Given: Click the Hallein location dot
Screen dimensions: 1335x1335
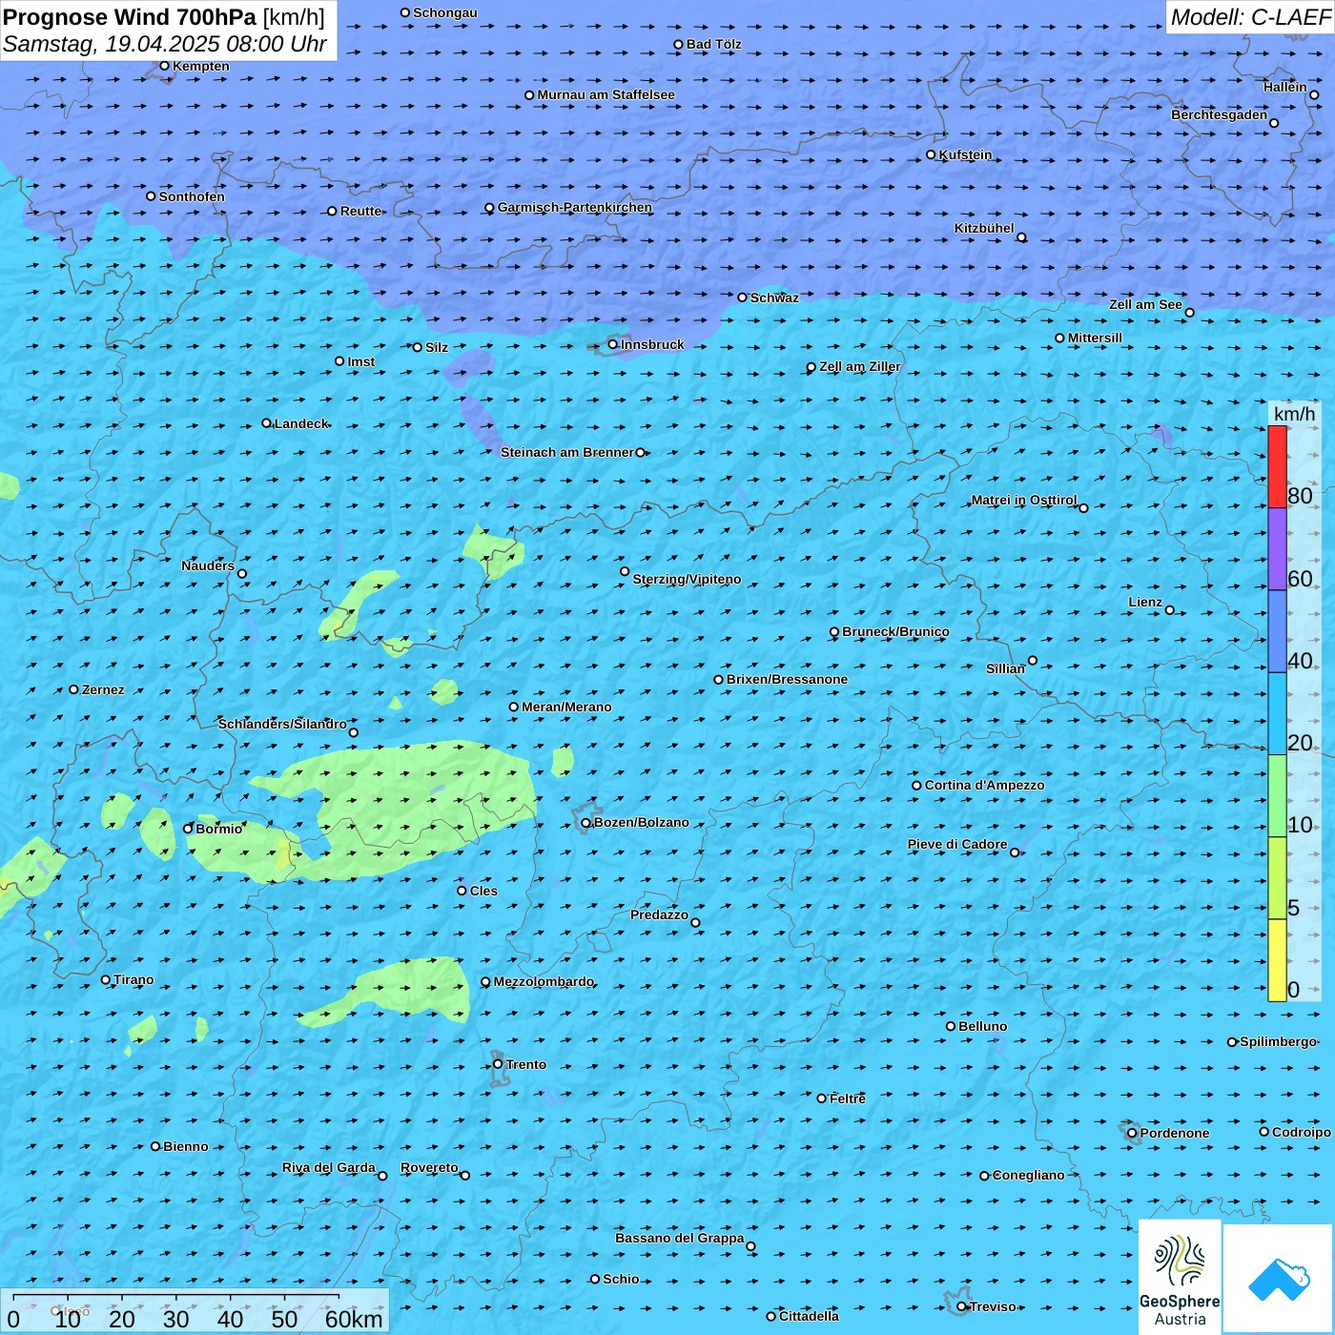Looking at the screenshot, I should [1314, 94].
